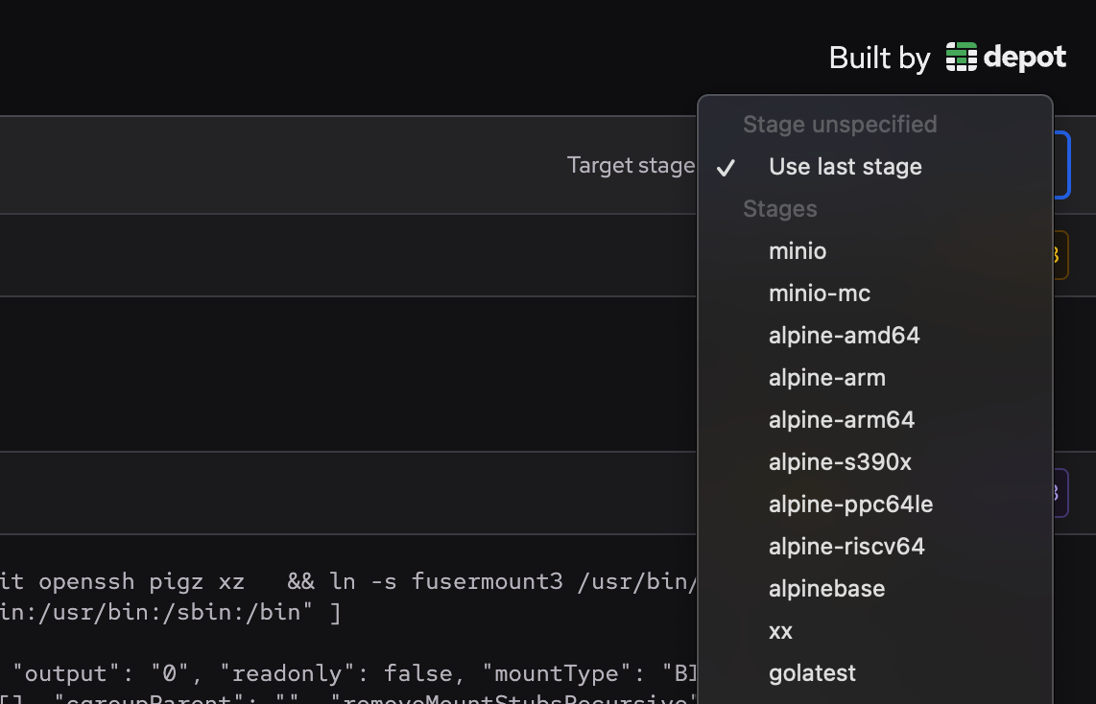Pick alpine-s390x in the target stage list
Image resolution: width=1096 pixels, height=704 pixels.
pos(842,461)
